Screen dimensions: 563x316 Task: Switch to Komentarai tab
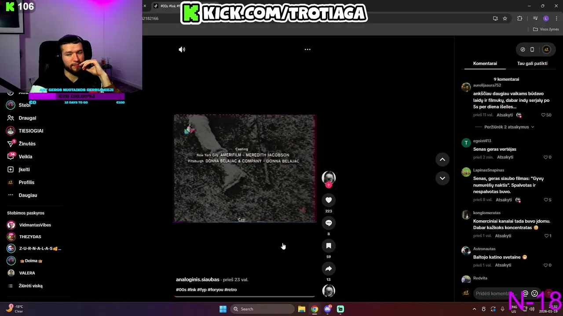click(485, 64)
